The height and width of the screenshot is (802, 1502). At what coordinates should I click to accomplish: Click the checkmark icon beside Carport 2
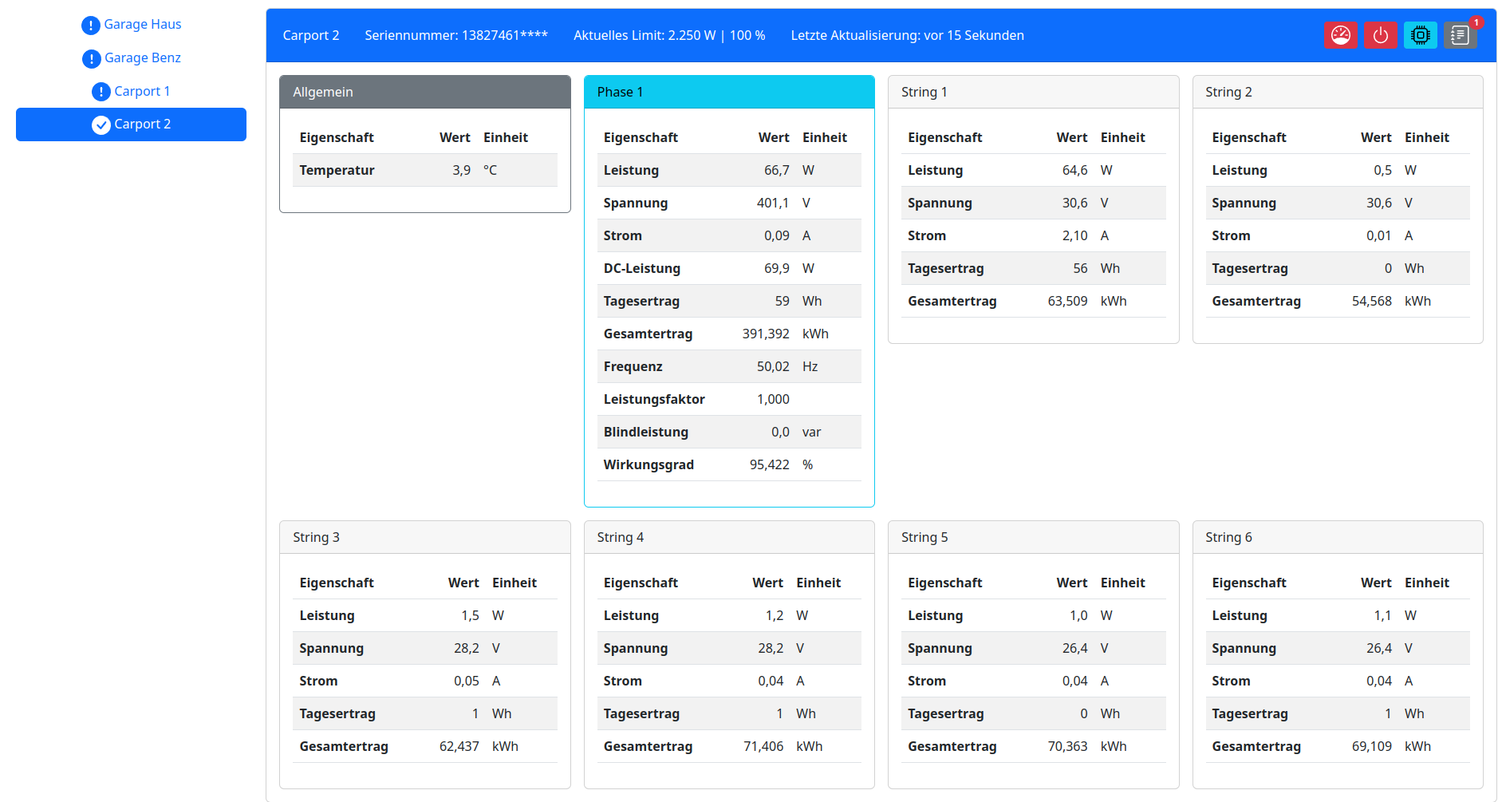pos(101,125)
